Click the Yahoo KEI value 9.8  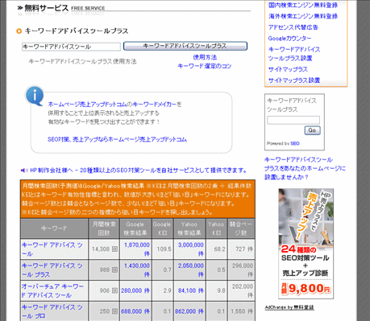click(x=221, y=290)
